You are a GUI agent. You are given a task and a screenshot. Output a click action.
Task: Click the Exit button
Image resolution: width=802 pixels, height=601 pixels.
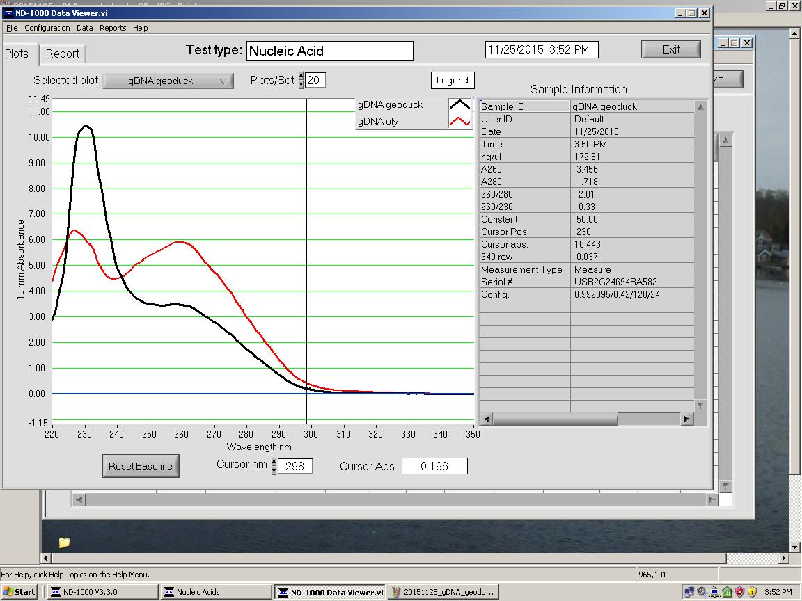(671, 49)
